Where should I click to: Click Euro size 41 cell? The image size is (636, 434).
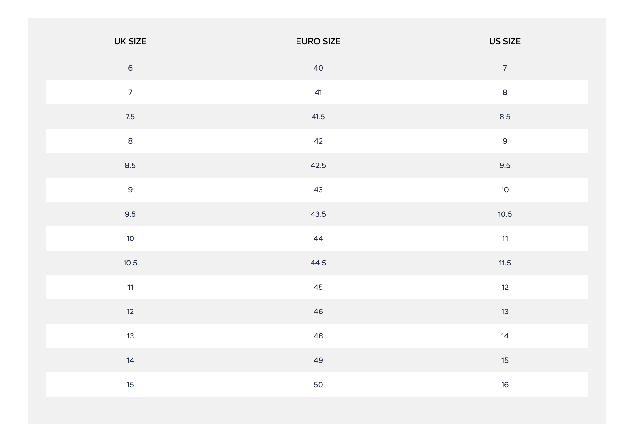(x=318, y=92)
